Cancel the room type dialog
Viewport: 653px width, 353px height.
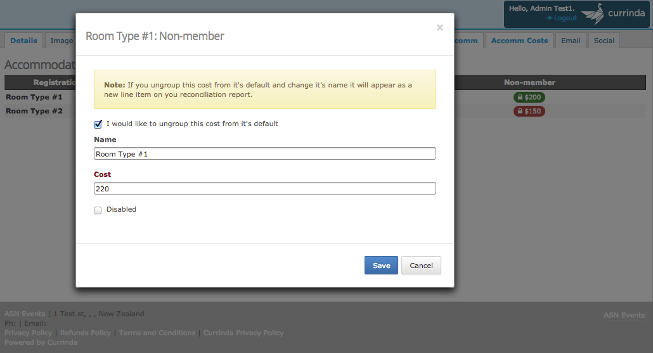click(x=421, y=265)
